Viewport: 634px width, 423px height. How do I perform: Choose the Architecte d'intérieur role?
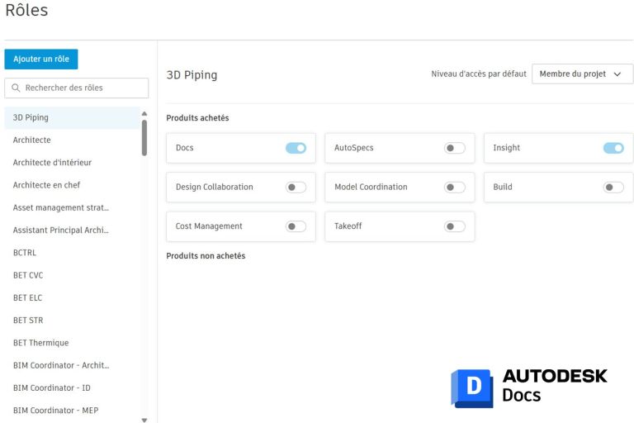tap(73, 163)
